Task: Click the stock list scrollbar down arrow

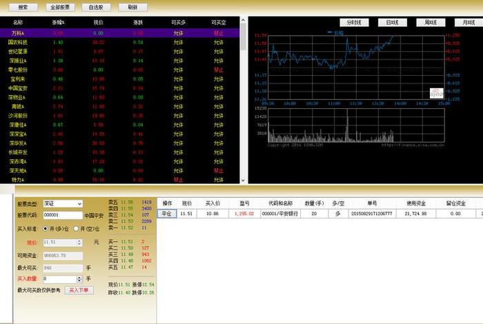Action: coord(243,181)
